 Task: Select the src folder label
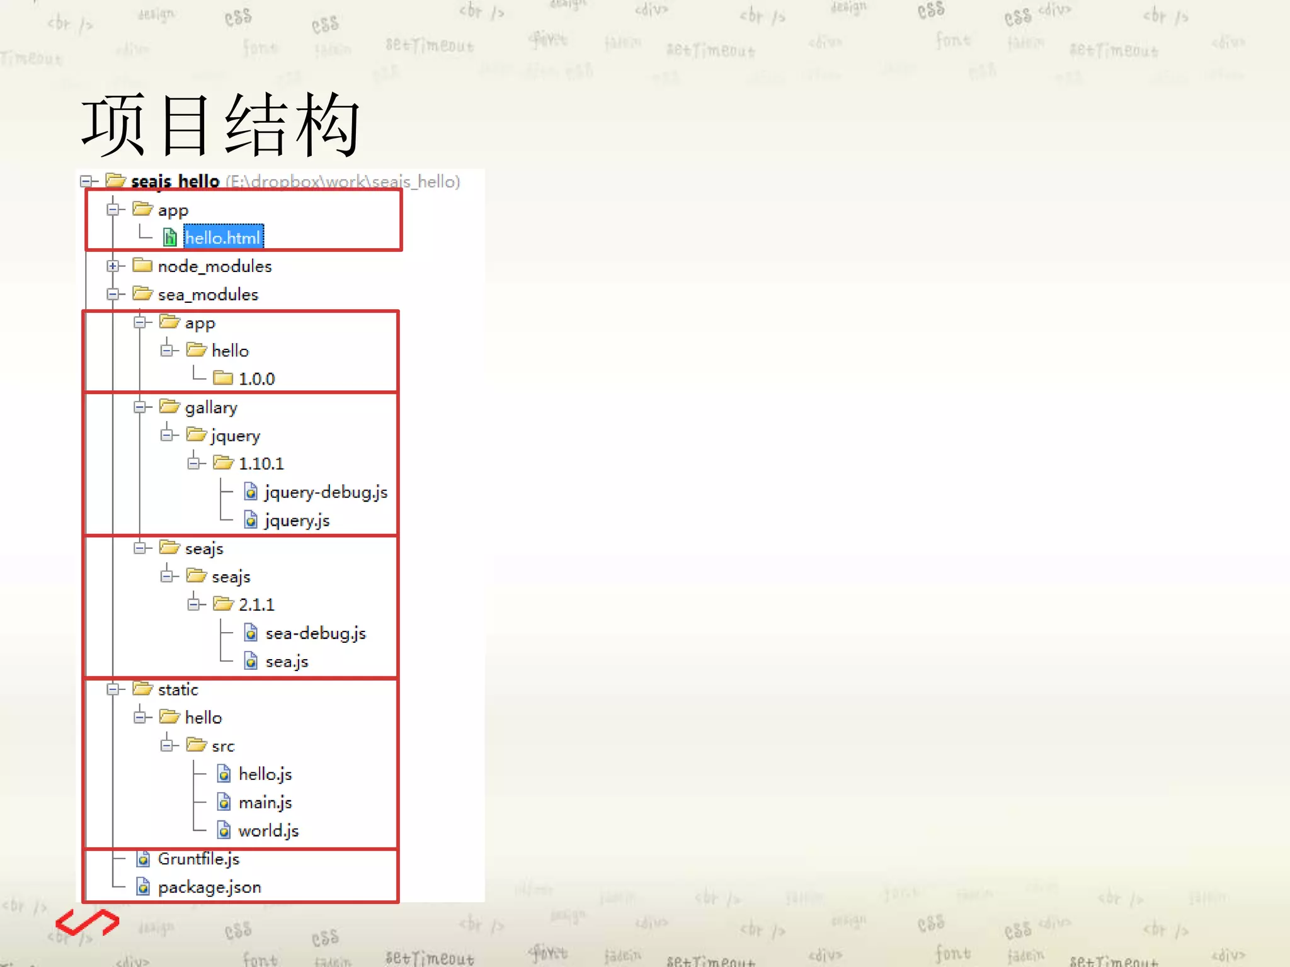click(223, 747)
